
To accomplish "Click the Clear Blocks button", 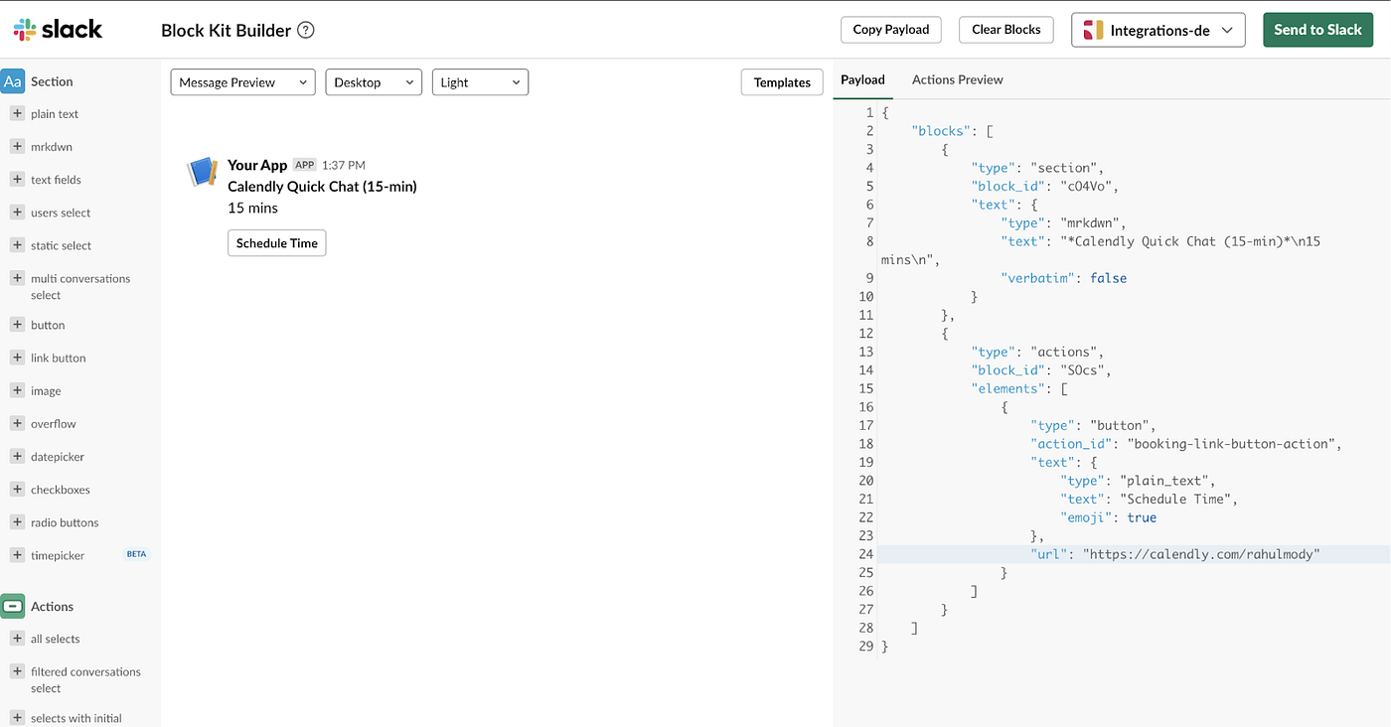I will [1005, 30].
